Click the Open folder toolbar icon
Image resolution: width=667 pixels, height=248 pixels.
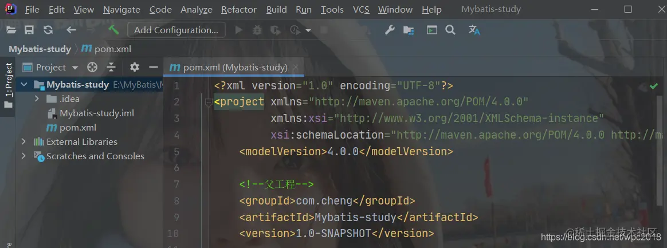[11, 30]
